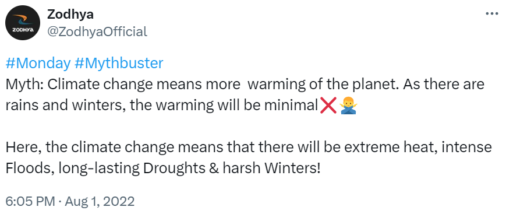Visit the Zodhya display name link
The height and width of the screenshot is (214, 506).
point(70,14)
